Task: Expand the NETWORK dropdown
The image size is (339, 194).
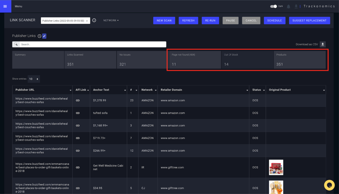Action: click(x=111, y=20)
